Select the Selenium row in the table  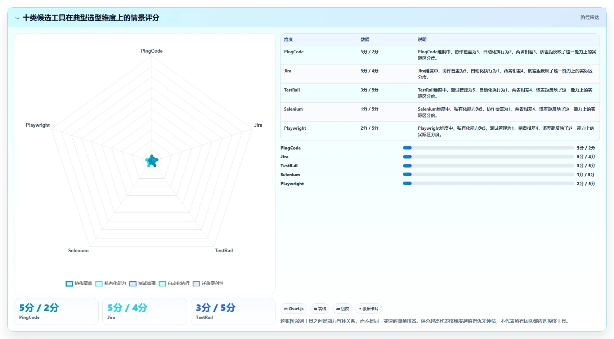440,112
